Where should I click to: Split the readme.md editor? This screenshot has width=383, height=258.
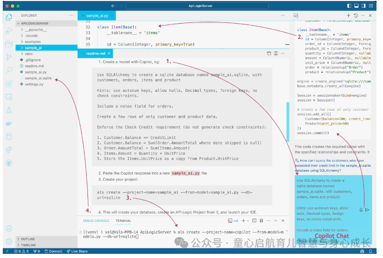click(x=276, y=53)
